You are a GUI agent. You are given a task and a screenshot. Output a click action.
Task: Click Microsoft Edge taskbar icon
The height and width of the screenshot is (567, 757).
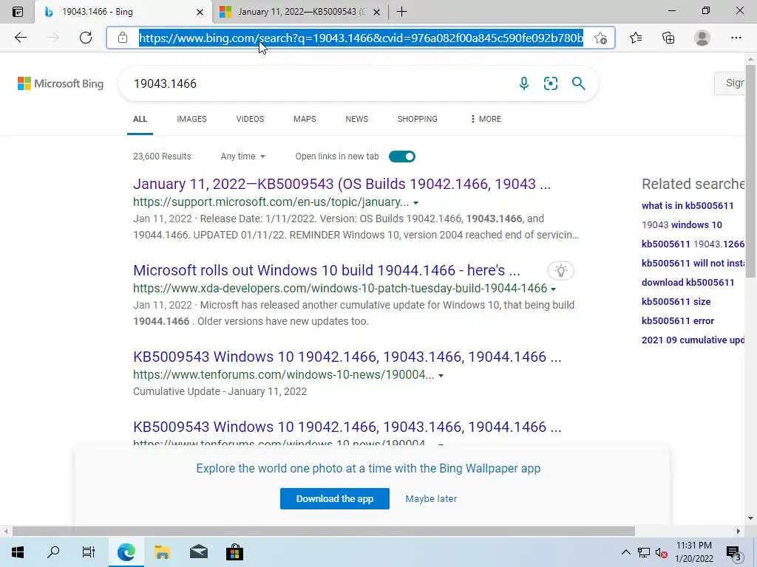tap(126, 552)
